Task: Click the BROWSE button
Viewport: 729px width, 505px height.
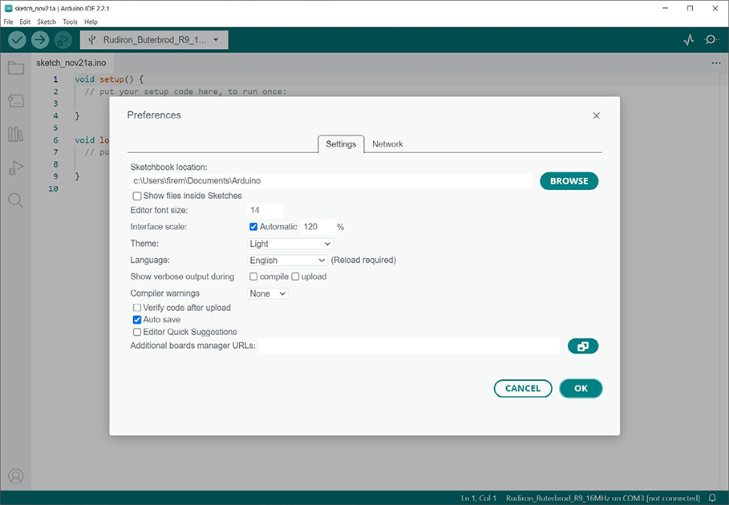Action: click(569, 181)
